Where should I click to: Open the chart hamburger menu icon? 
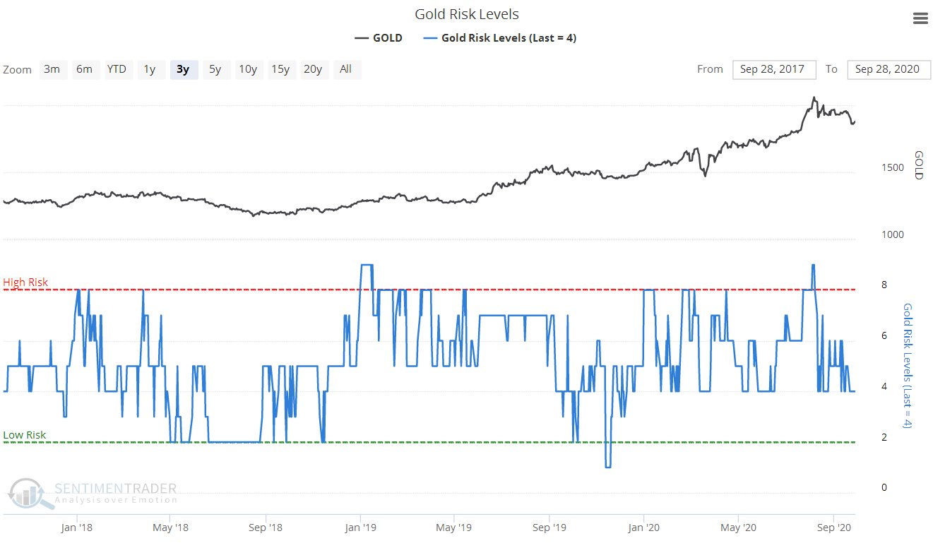(920, 19)
